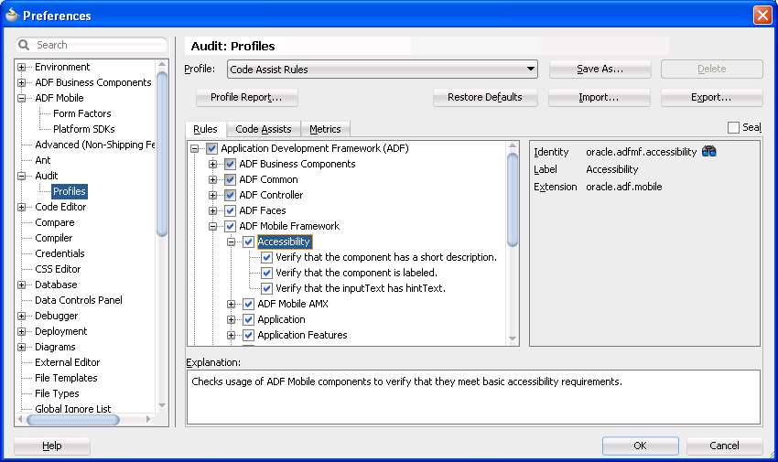
Task: Select the Compiler preferences item
Action: pyautogui.click(x=54, y=238)
